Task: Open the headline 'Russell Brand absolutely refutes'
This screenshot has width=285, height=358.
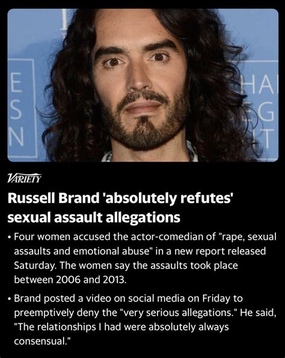Action: click(x=120, y=198)
